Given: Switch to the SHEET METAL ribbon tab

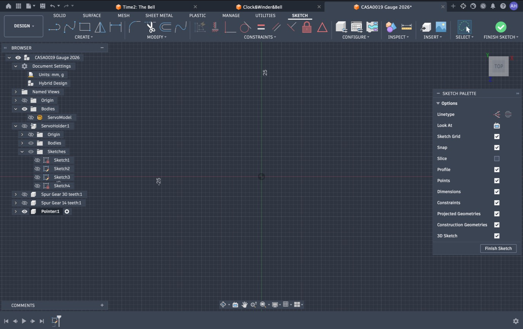Looking at the screenshot, I should point(159,16).
